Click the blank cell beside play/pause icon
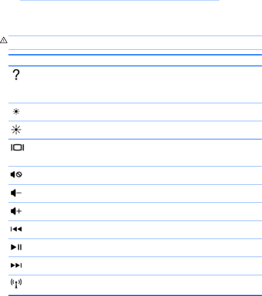Viewport: 262px width, 296px height. tap(141, 248)
